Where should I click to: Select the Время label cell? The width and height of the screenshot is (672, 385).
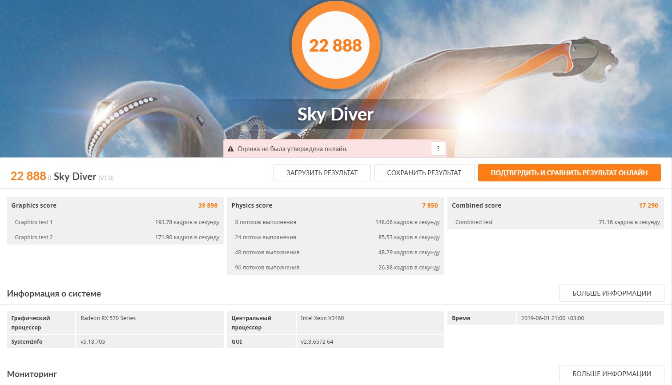coord(482,318)
